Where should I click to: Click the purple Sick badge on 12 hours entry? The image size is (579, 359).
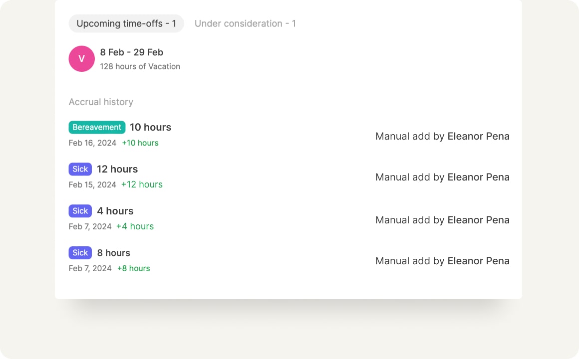pos(80,169)
